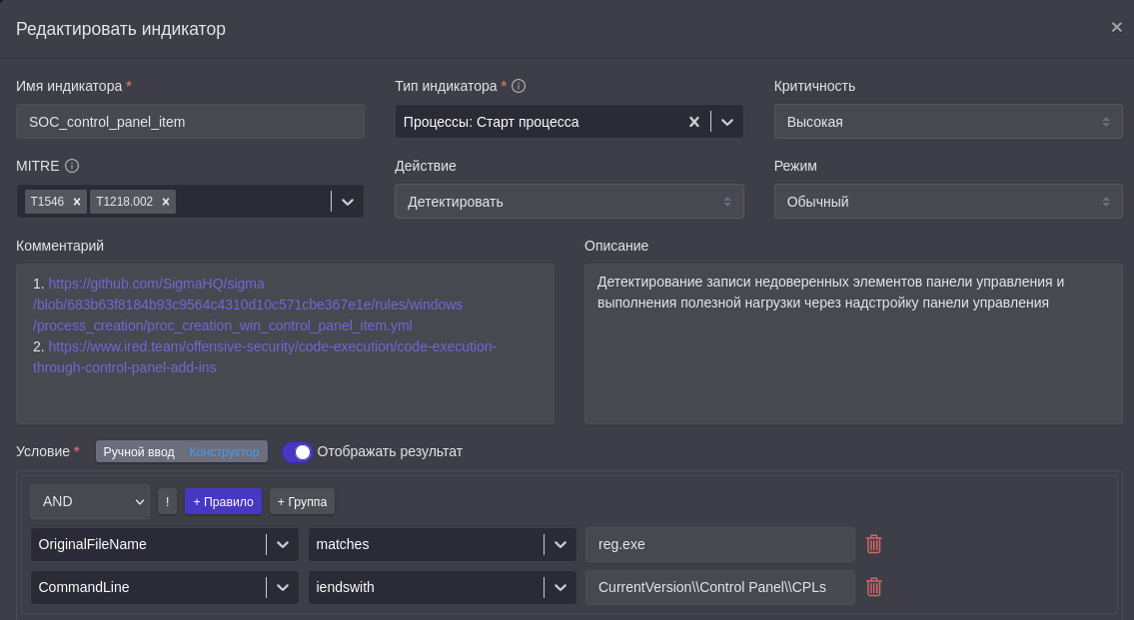1134x620 pixels.
Task: Open the AND logic operator dropdown
Action: pos(90,501)
